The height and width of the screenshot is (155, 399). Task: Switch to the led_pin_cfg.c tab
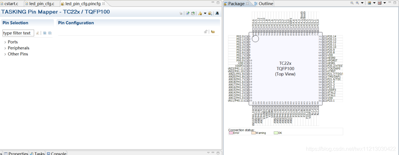[x=42, y=4]
